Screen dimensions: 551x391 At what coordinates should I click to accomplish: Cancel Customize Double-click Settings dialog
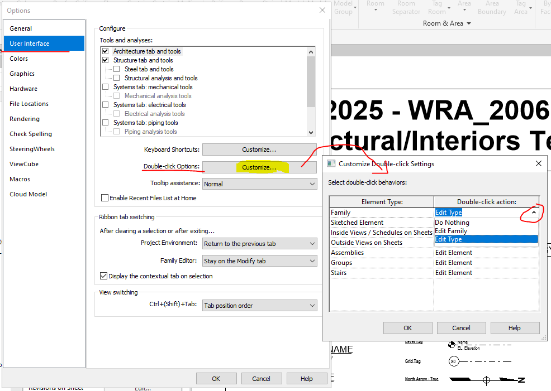click(x=461, y=328)
